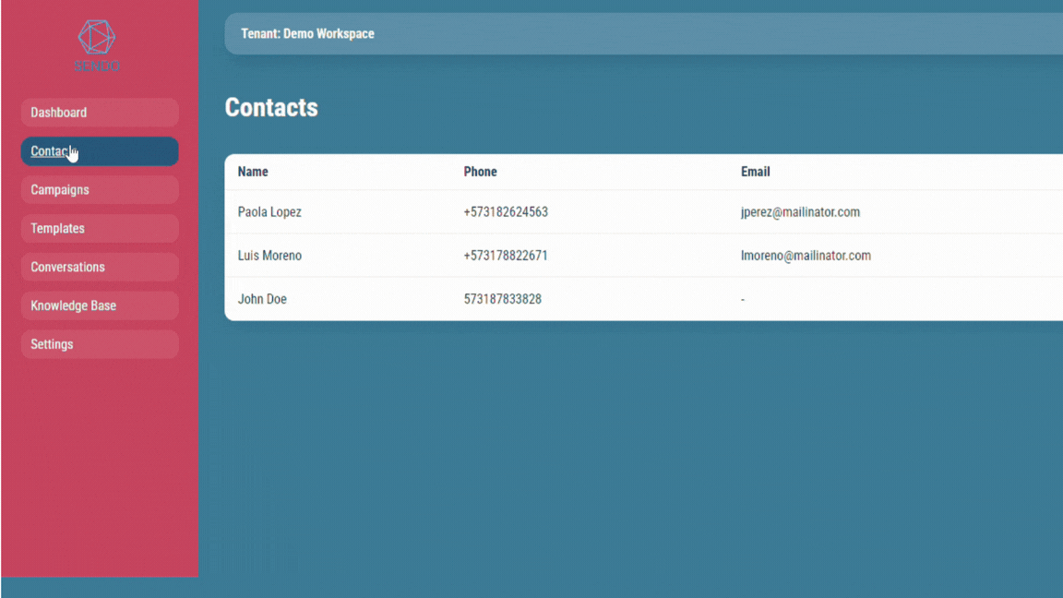This screenshot has height=598, width=1063.
Task: Navigate to Conversations
Action: point(100,267)
